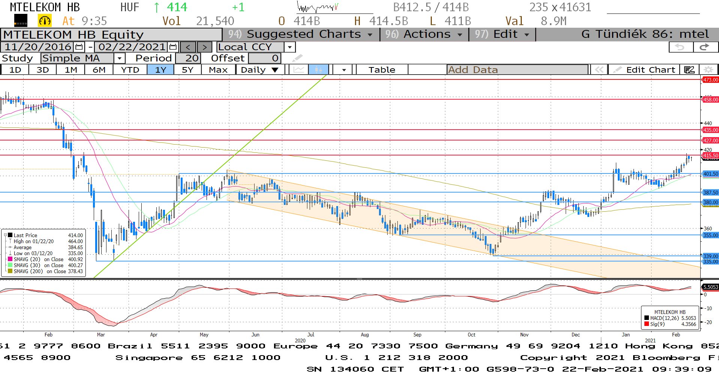Click the 380.00 blue price level marker
This screenshot has height=384, width=719.
pyautogui.click(x=710, y=202)
